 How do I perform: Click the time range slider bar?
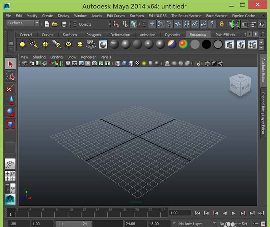point(74,224)
